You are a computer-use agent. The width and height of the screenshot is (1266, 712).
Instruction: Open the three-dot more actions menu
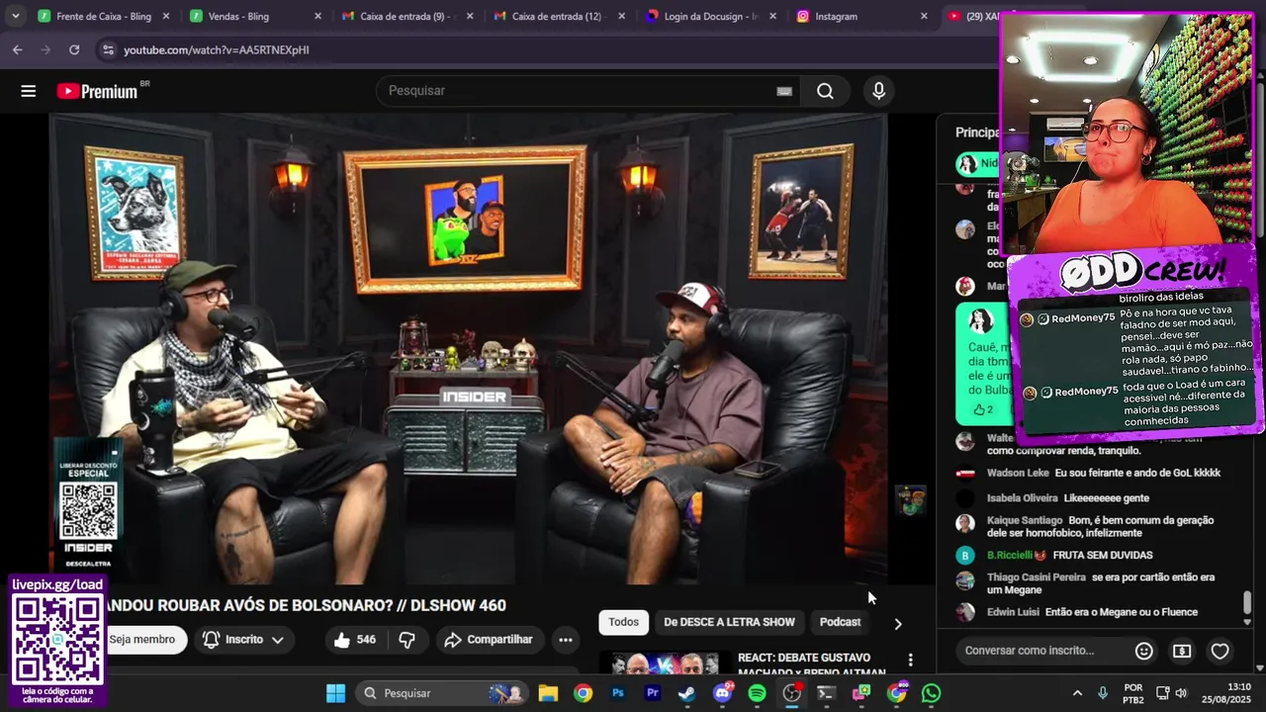[x=565, y=640]
